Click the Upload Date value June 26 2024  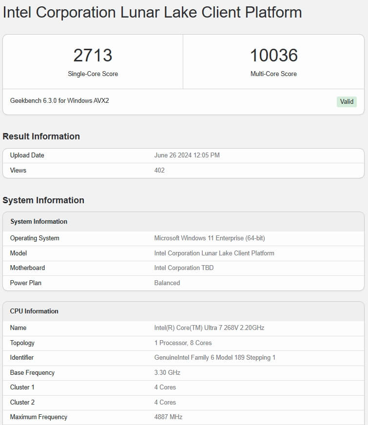[x=187, y=155]
